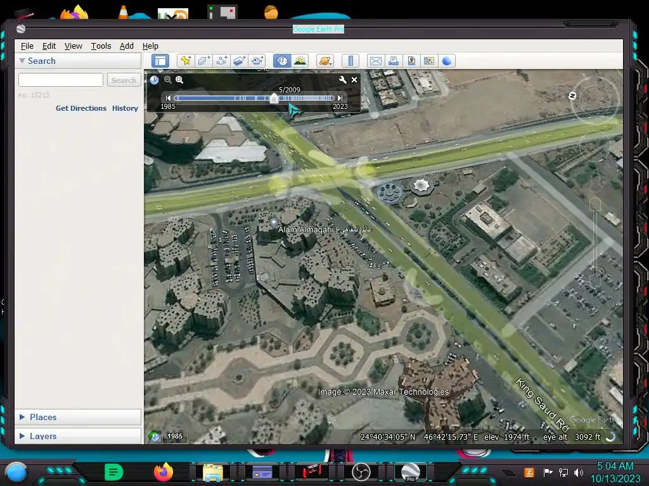View in Google Maps icon

point(429,61)
